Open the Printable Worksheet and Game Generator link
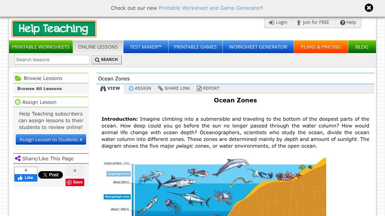This screenshot has height=216, width=385. click(x=209, y=7)
